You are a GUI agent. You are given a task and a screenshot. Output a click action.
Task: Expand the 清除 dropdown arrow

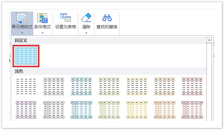pyautogui.click(x=86, y=33)
